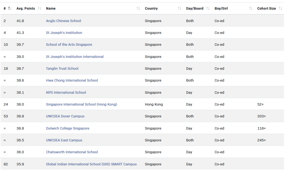The width and height of the screenshot is (286, 172).
Task: Open the Anglo Chinese School page
Action: click(64, 21)
